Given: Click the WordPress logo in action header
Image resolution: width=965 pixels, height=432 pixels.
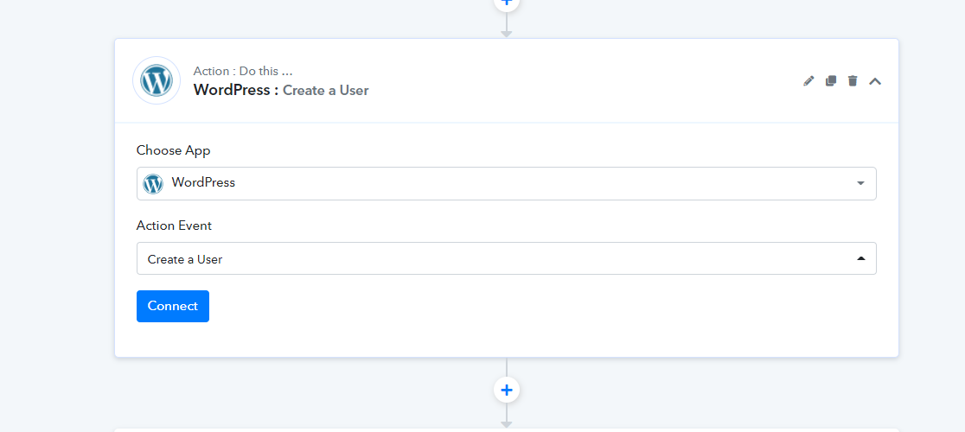Looking at the screenshot, I should click(x=157, y=80).
